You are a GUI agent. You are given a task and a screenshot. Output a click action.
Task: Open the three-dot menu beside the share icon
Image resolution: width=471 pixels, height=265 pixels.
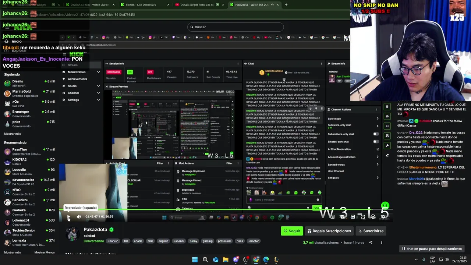coord(382,243)
